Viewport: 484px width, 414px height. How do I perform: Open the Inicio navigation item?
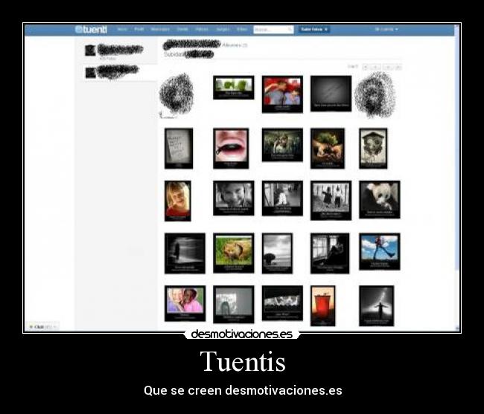tap(122, 29)
